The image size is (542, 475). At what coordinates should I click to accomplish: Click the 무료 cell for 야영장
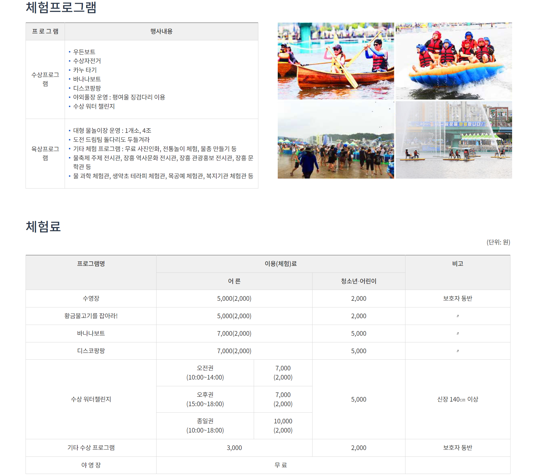(x=280, y=465)
